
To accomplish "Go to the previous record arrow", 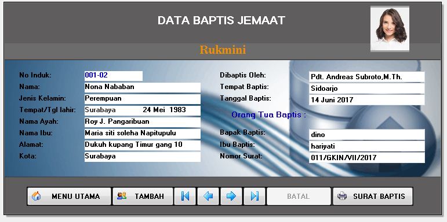I will [208, 196].
